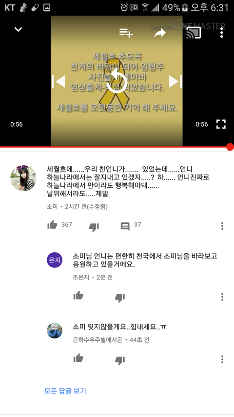234x417 pixels.
Task: Like 소미's comment with 367 likes
Action: pyautogui.click(x=52, y=225)
